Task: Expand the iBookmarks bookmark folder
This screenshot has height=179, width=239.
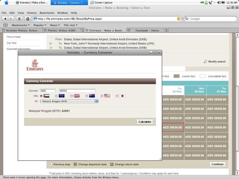Action: click(21, 25)
